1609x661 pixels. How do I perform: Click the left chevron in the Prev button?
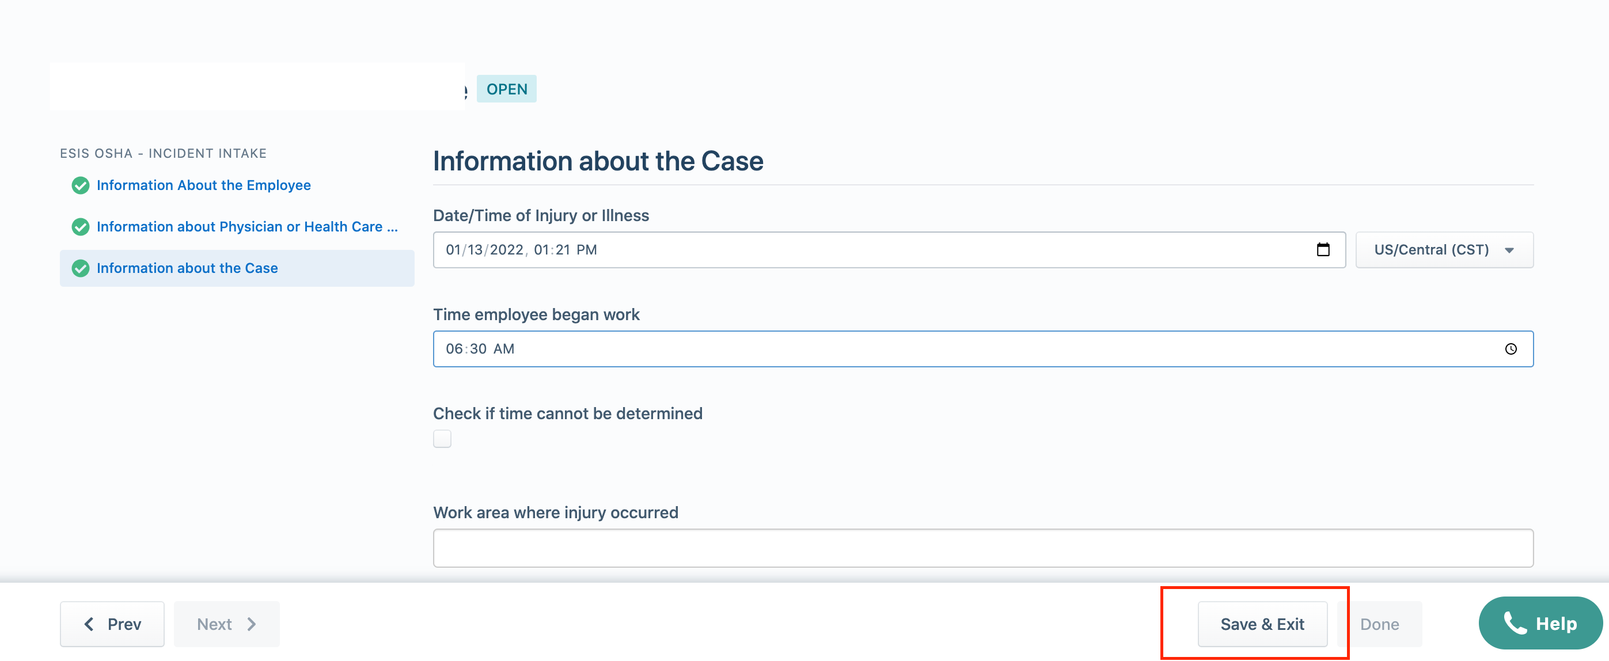[89, 624]
